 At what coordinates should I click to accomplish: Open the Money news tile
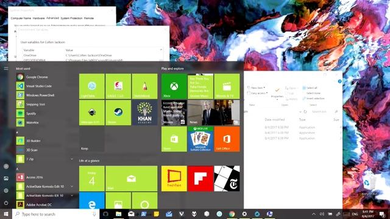click(x=174, y=113)
